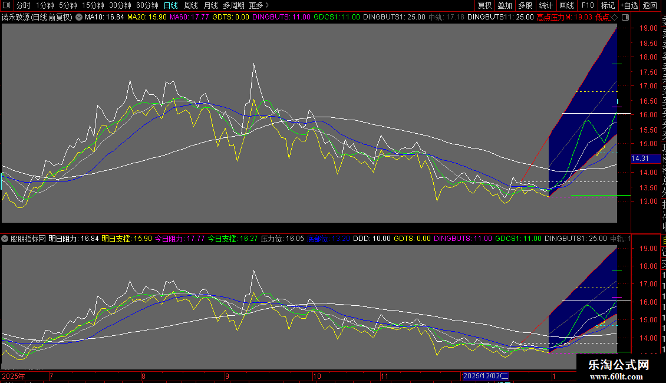Switch to the 月线 monthly chart
Image resolution: width=666 pixels, height=383 pixels.
(x=210, y=5)
